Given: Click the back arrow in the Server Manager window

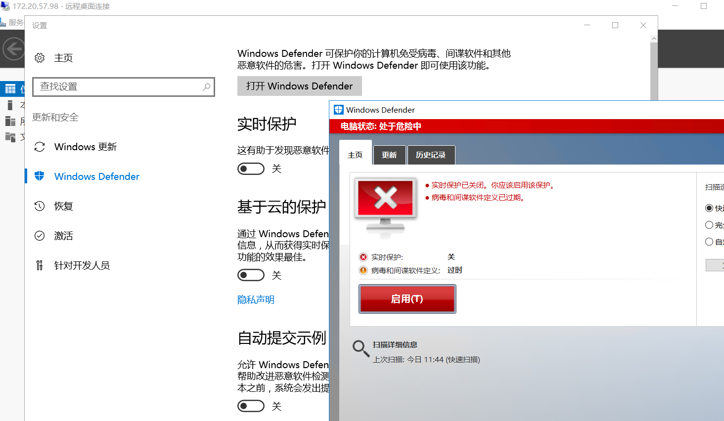Looking at the screenshot, I should coord(13,49).
